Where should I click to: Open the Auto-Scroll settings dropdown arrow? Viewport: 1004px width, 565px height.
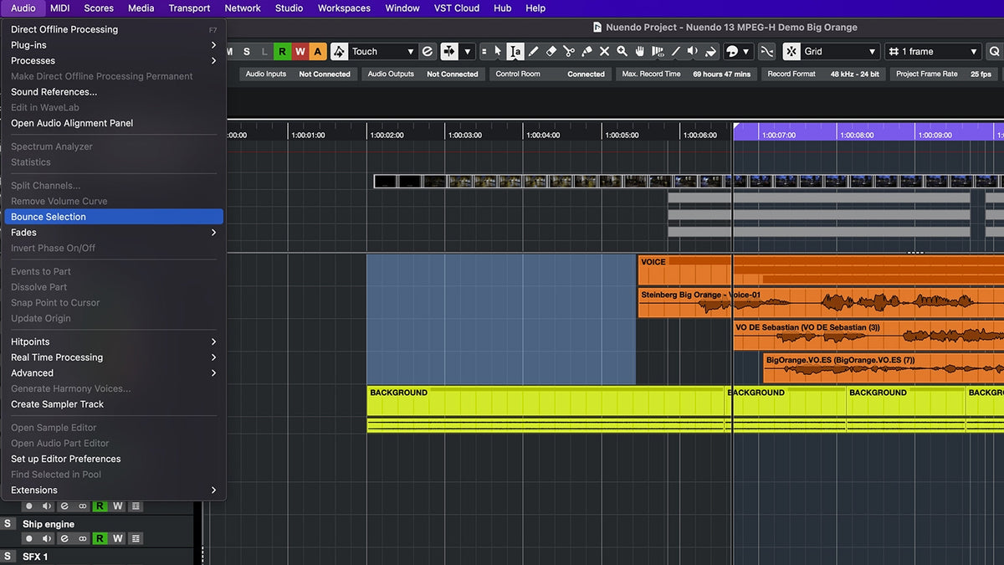coord(469,51)
